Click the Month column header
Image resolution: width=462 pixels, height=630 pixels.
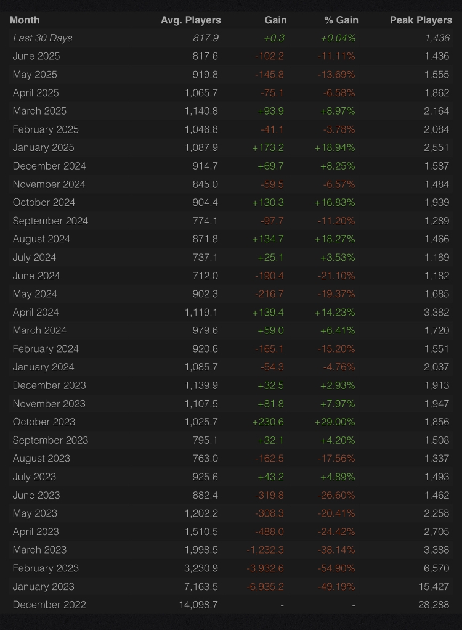coord(25,20)
